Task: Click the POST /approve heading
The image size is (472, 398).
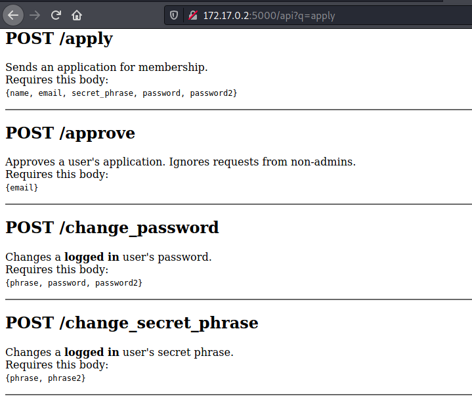Action: [x=70, y=133]
